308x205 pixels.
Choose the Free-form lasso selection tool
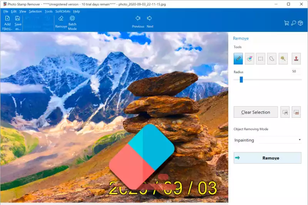click(x=272, y=58)
